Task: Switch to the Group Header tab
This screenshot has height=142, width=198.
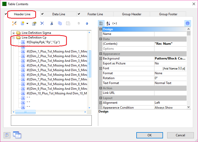Action: pyautogui.click(x=132, y=14)
